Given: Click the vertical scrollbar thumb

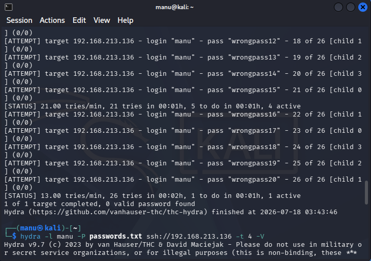Looking at the screenshot, I should tap(366, 192).
